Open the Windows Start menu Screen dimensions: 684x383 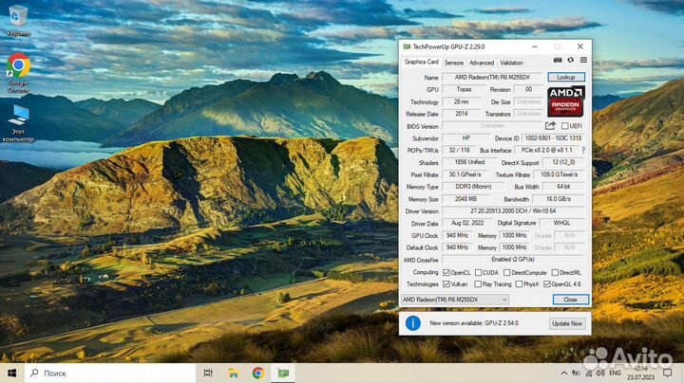pyautogui.click(x=12, y=373)
